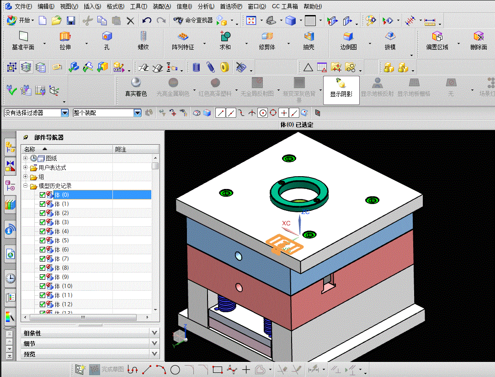Toggle checkbox for 体 (3)
The height and width of the screenshot is (377, 495).
point(43,222)
